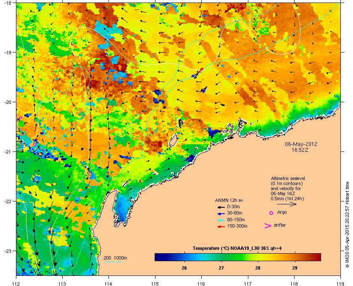353x286 pixels.
Task: Click the '06-May-2012' date label
Action: click(x=301, y=144)
